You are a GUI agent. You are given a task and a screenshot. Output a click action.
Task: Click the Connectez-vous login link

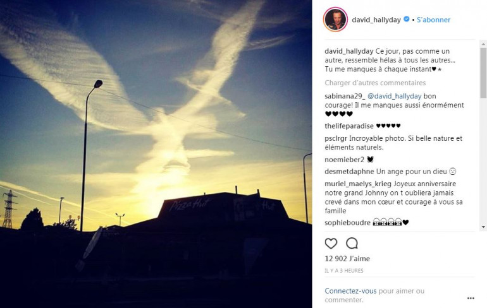pyautogui.click(x=350, y=291)
